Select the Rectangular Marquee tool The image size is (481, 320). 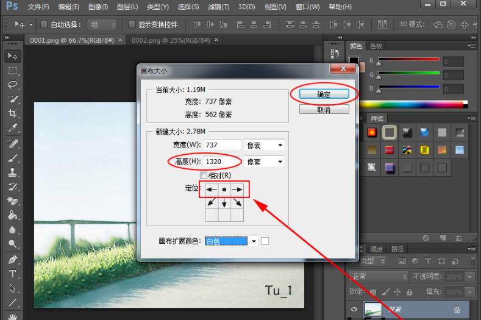click(x=12, y=70)
